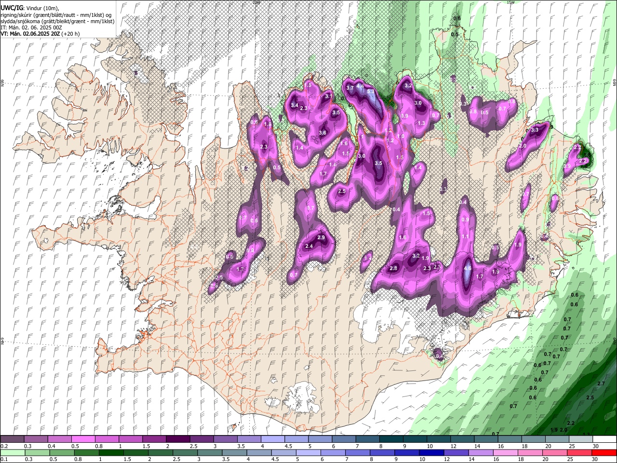Click the 0.2 label in the snow legend

click(3, 446)
